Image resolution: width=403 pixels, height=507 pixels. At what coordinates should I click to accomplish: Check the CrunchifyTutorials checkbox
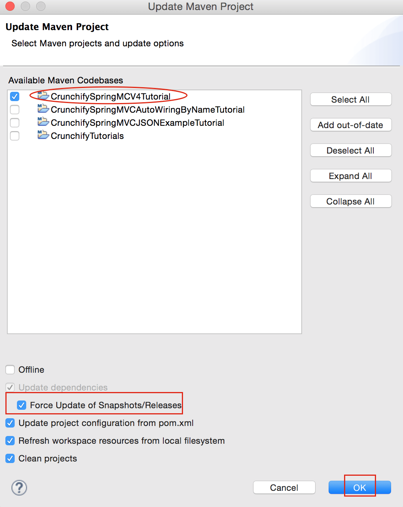coord(15,136)
